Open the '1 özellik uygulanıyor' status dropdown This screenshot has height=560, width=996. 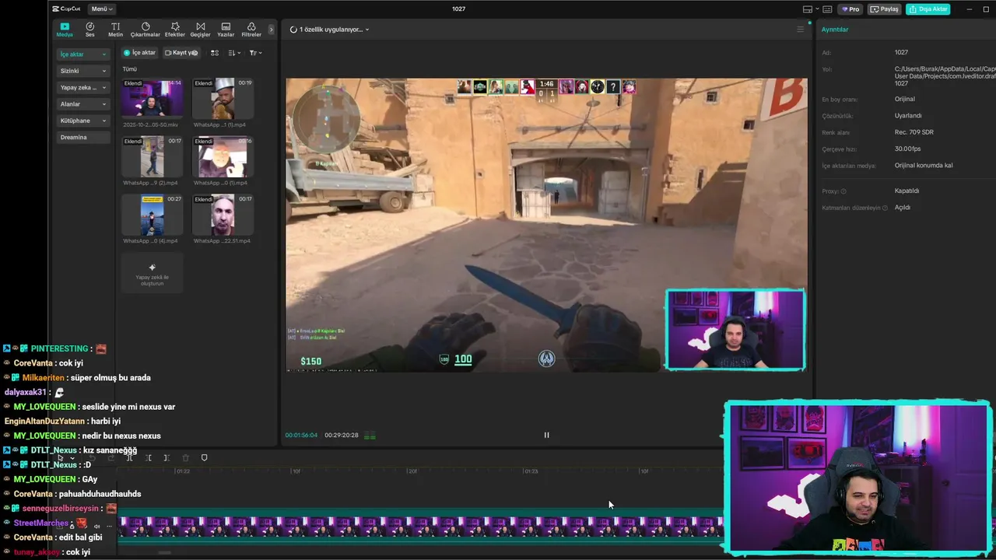[330, 30]
